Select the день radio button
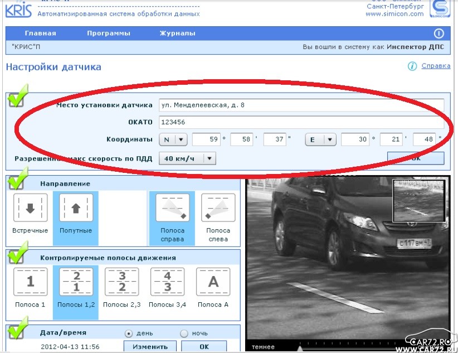The width and height of the screenshot is (458, 353). click(129, 333)
